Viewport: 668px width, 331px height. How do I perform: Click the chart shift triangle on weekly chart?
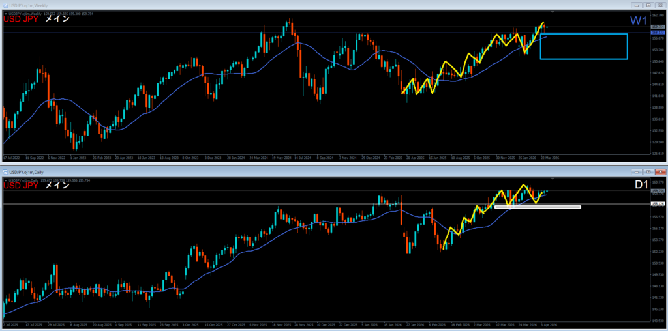(x=554, y=12)
